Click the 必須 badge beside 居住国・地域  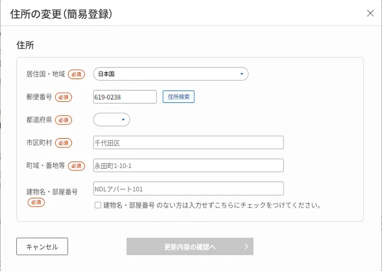(x=76, y=74)
